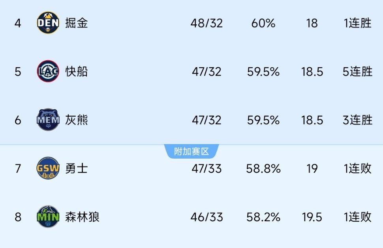Open the Timberwolves MIN wolf logo
383x248 pixels.
tap(48, 217)
